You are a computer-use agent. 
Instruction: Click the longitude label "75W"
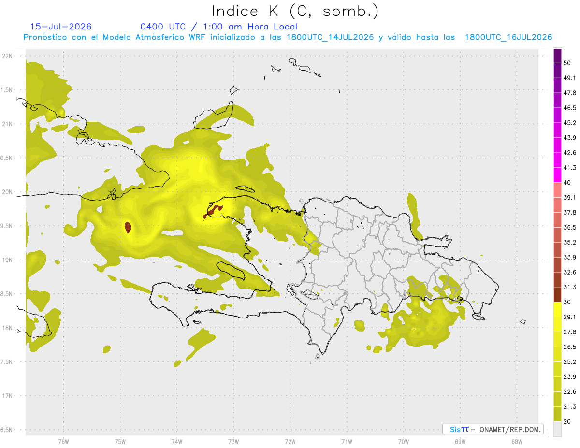pos(120,441)
